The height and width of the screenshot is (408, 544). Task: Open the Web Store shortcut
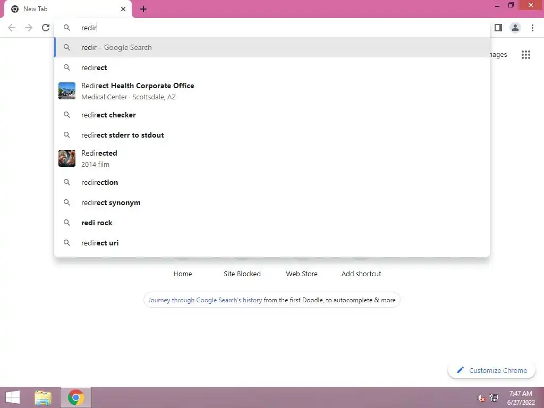[x=302, y=274]
